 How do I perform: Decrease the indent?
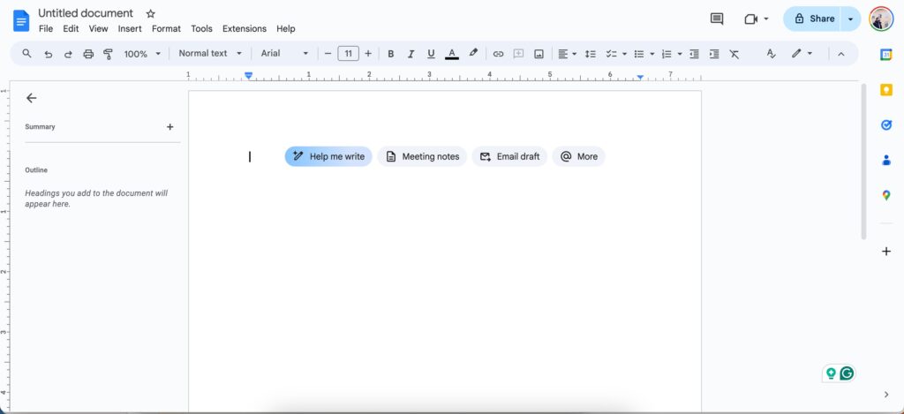694,54
